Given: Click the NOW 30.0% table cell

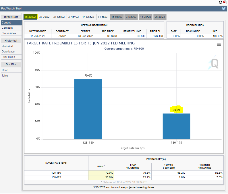Looking at the screenshot, I should (x=101, y=177).
